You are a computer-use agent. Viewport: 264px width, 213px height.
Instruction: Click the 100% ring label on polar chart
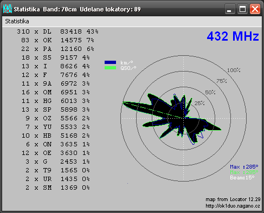point(234,70)
